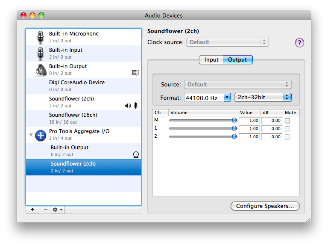Open the 2ch-32bit format dropdown
Image resolution: width=328 pixels, height=246 pixels.
[x=263, y=98]
